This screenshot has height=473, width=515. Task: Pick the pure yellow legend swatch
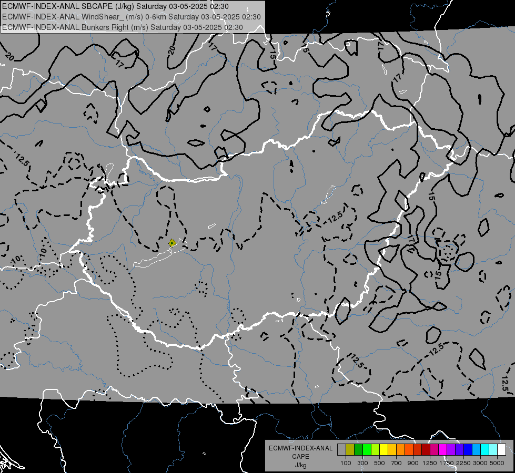coord(383,450)
